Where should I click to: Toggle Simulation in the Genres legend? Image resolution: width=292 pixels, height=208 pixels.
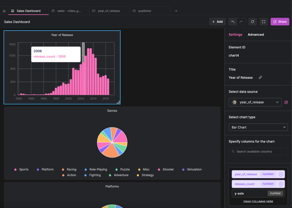(192, 169)
